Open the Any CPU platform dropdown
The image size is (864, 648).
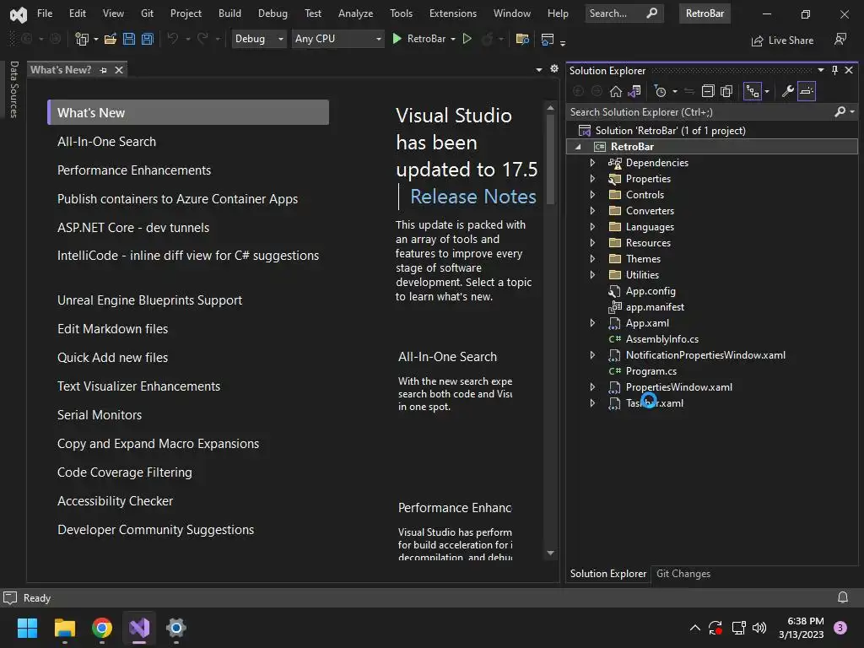pyautogui.click(x=337, y=39)
